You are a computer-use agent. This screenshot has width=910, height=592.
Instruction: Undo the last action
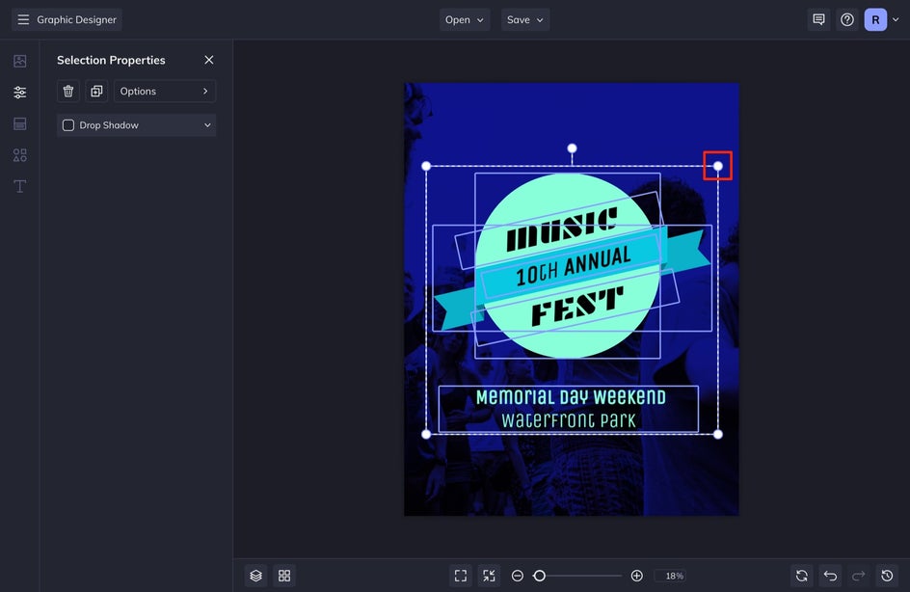(x=830, y=576)
